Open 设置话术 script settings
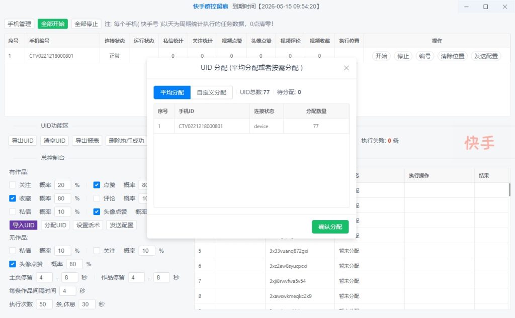 point(88,225)
